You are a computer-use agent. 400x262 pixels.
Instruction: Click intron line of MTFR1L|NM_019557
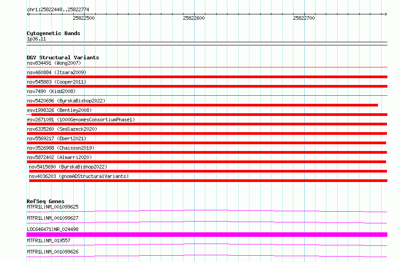point(207,244)
